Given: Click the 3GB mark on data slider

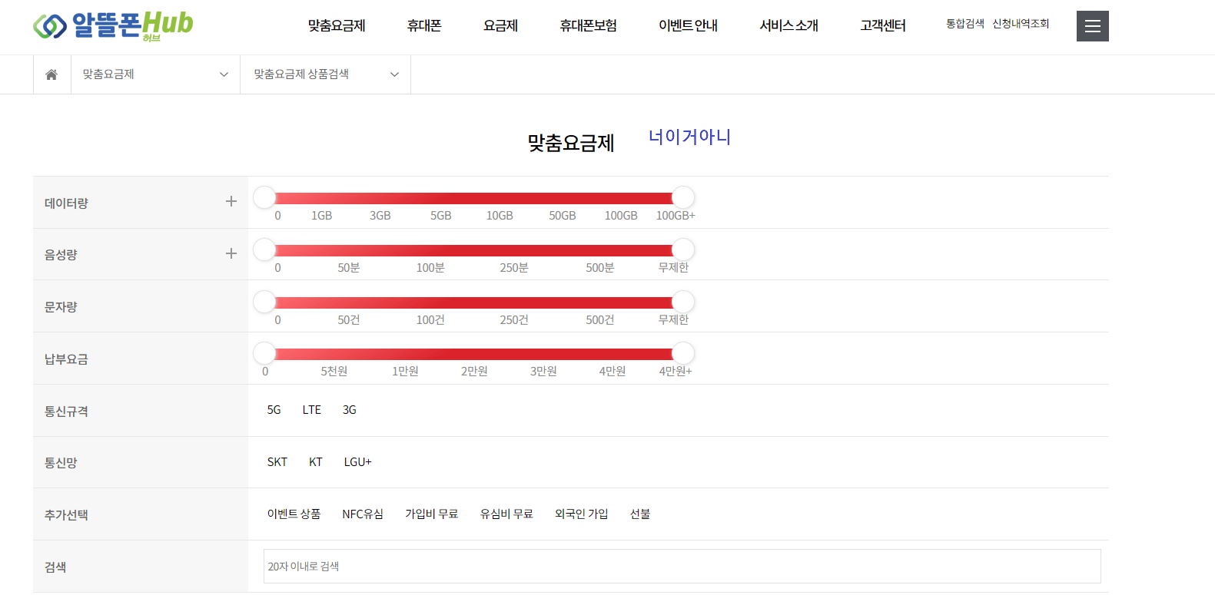Looking at the screenshot, I should [x=380, y=216].
